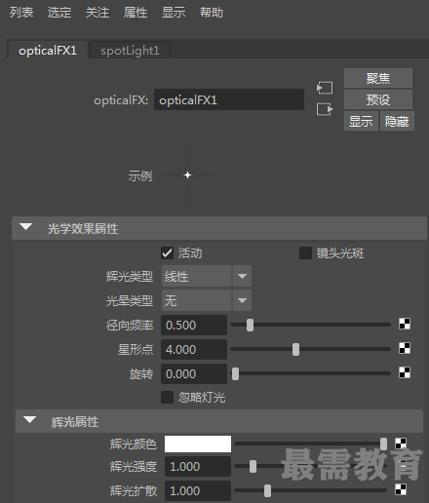
Task: Click the 示例 star preview thumbnail
Action: pyautogui.click(x=187, y=175)
